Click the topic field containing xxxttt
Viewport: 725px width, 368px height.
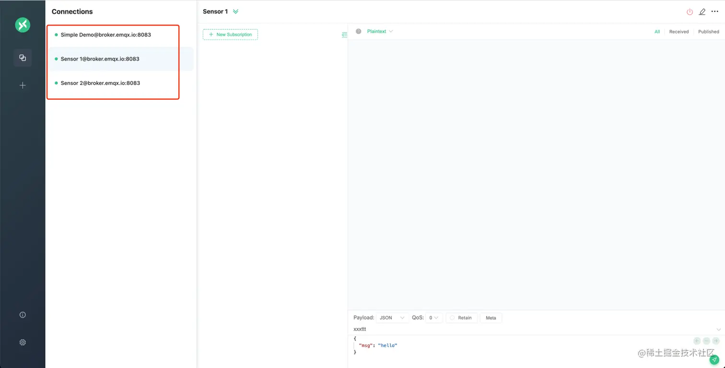pyautogui.click(x=532, y=329)
